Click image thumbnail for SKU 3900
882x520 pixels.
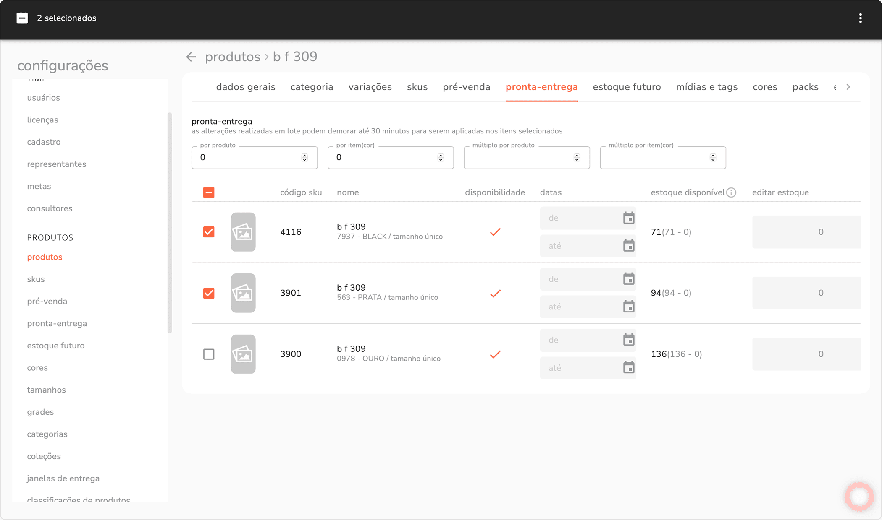click(x=243, y=354)
